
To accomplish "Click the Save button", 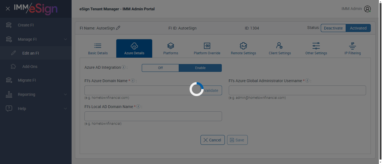I will (x=237, y=140).
